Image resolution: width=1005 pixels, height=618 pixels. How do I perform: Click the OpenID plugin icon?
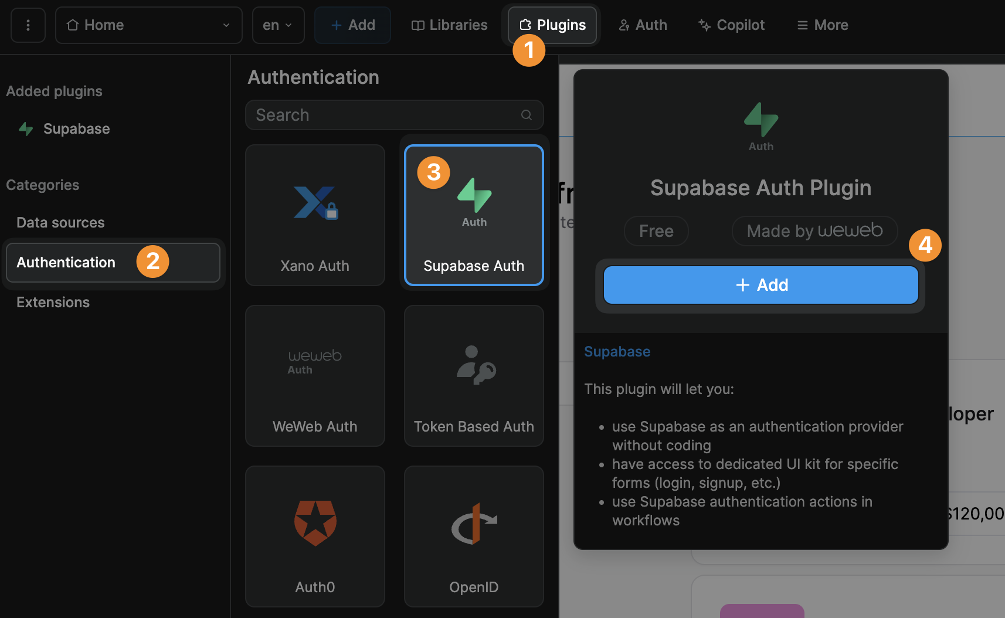click(473, 524)
